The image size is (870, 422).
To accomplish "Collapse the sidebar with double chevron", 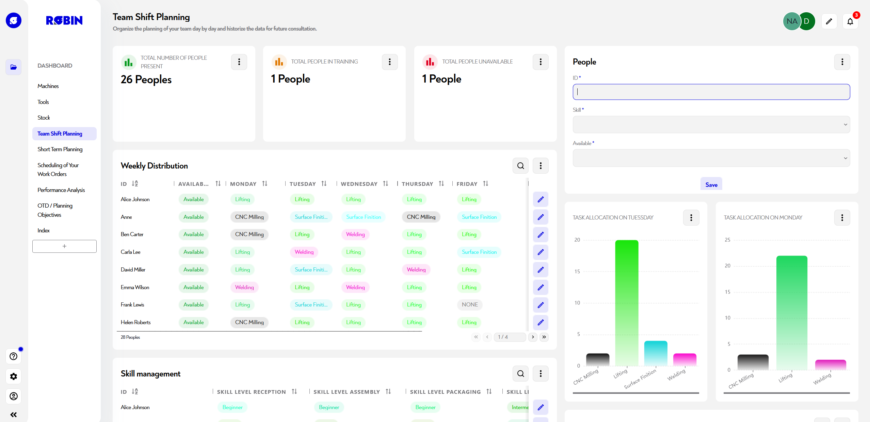I will point(14,415).
